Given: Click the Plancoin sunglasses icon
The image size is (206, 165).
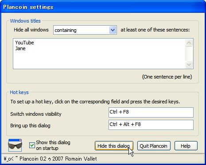Looking at the screenshot, I should click(x=15, y=145).
